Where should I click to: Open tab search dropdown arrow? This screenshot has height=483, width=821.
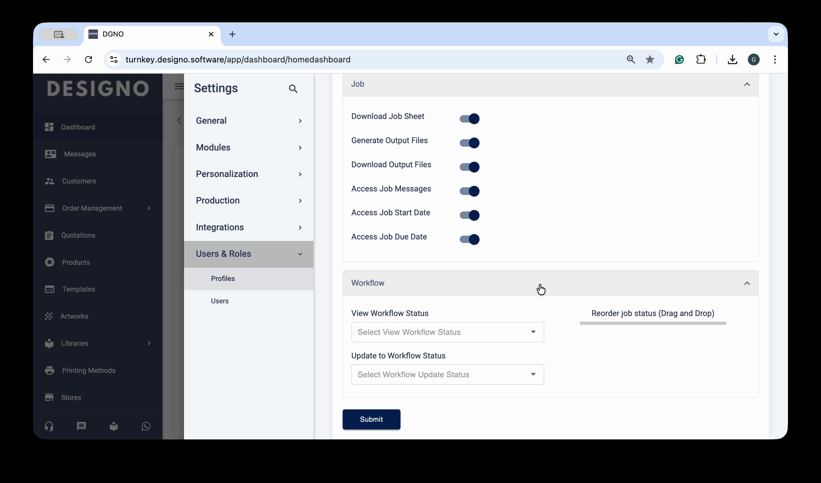(776, 34)
